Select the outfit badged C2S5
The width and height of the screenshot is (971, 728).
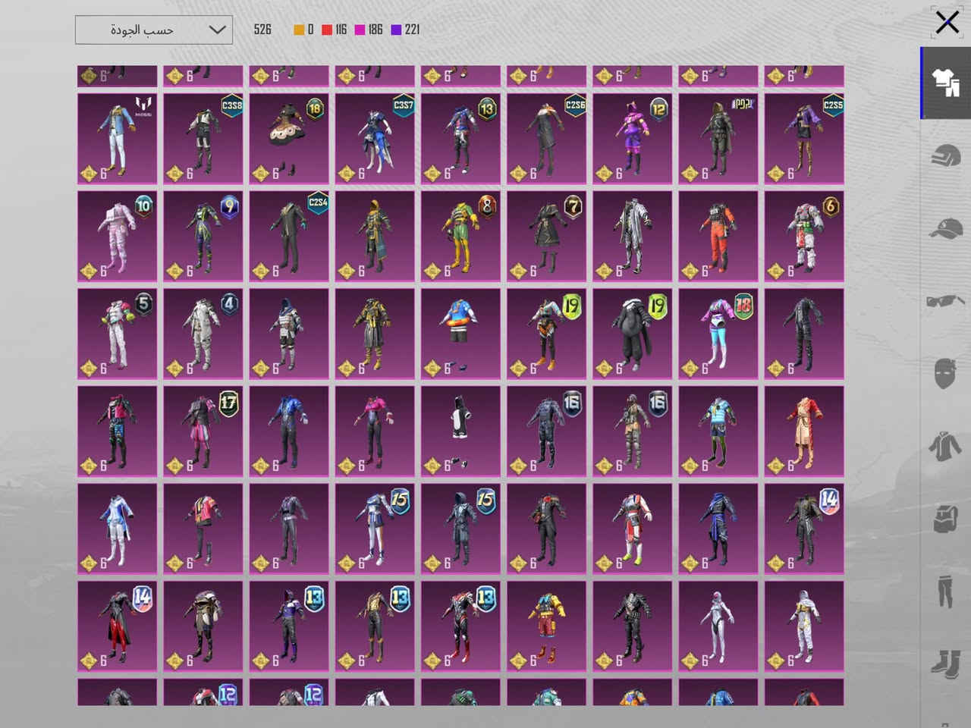[804, 139]
